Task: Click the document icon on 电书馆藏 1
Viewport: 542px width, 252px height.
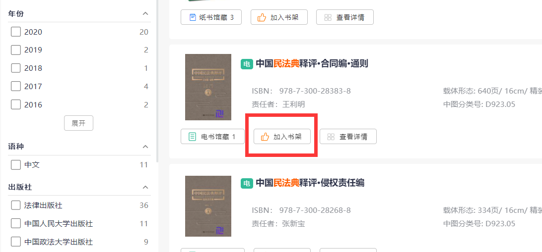Action: pyautogui.click(x=192, y=137)
